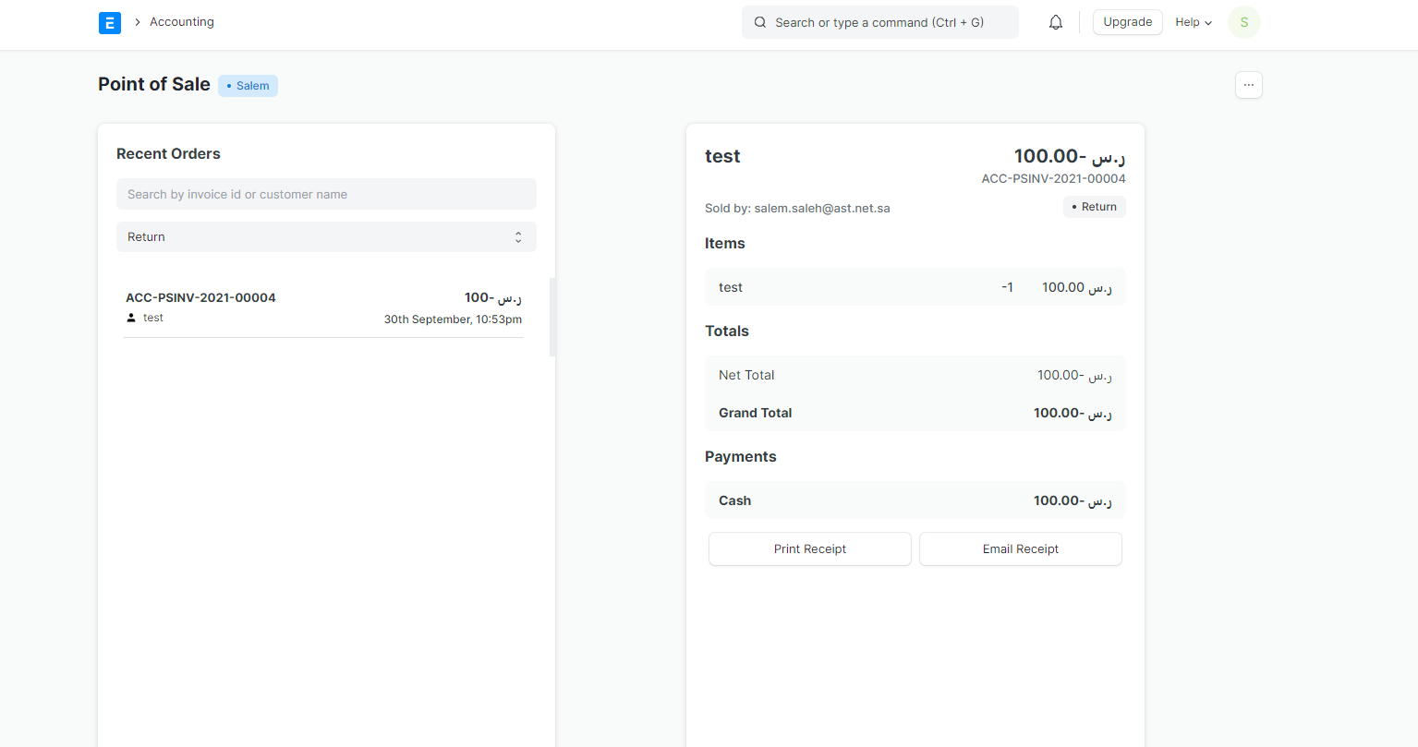Click the Salem status indicator badge
This screenshot has height=747, width=1418.
coord(248,85)
